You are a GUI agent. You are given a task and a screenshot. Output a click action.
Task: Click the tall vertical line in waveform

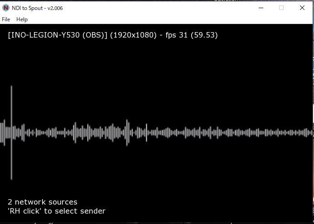tap(11, 133)
